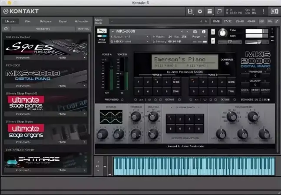Open the Automation tab
The width and height of the screenshot is (281, 195).
click(82, 21)
